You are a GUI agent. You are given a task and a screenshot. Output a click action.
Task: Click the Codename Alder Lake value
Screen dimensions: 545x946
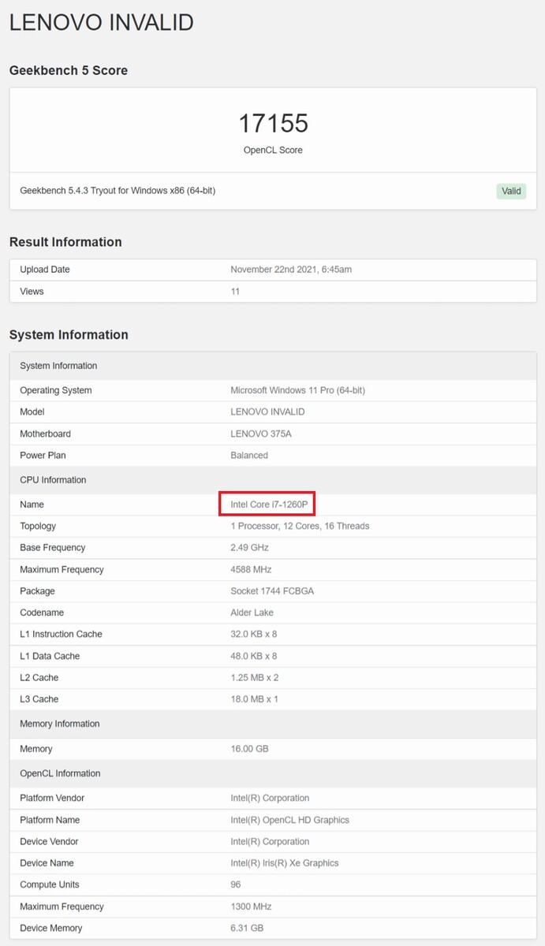click(x=252, y=613)
